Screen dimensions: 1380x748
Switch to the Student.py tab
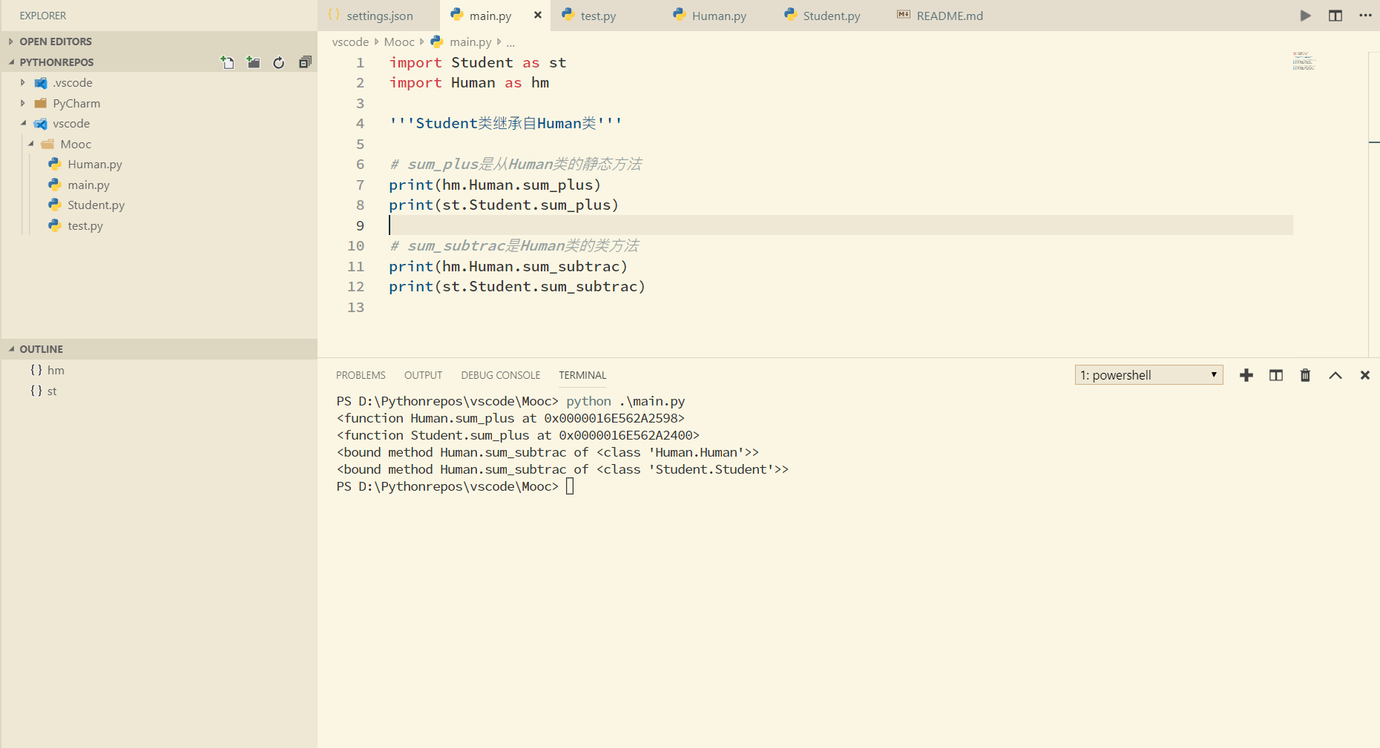coord(831,16)
